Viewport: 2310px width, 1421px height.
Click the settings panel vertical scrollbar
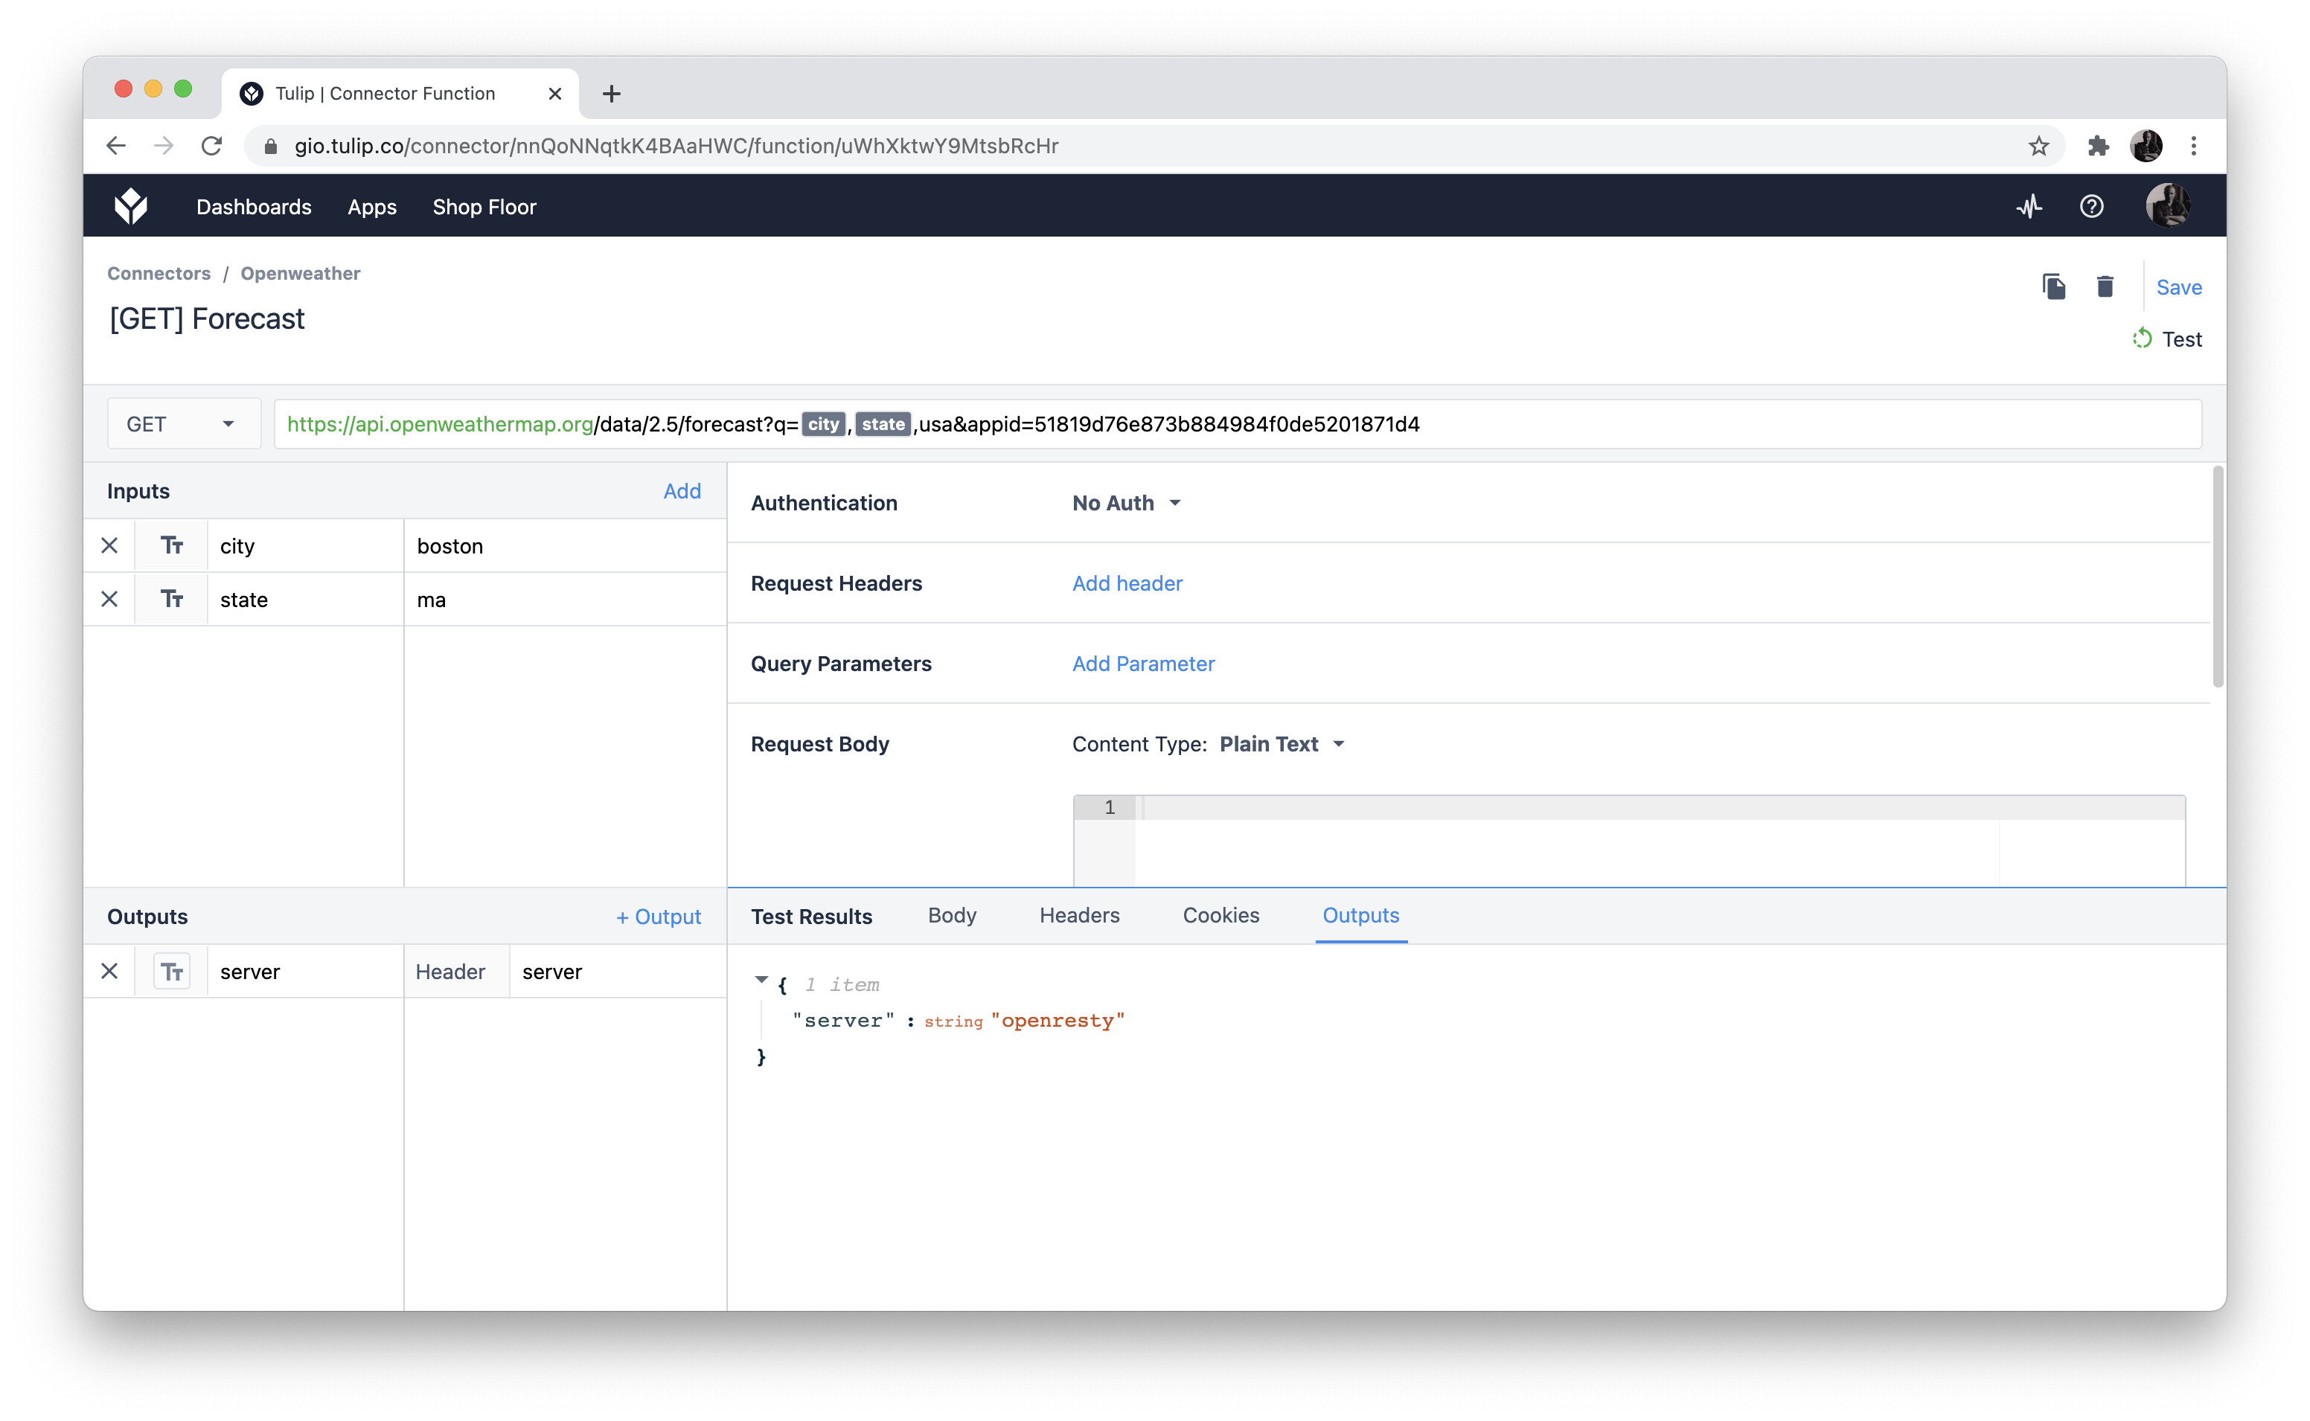pyautogui.click(x=2218, y=578)
